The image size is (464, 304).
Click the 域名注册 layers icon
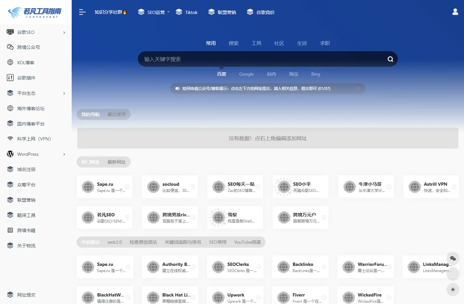[x=10, y=169]
